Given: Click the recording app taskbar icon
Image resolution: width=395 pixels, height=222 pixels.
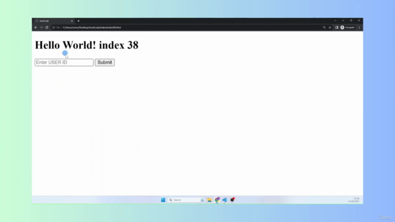Looking at the screenshot, I should [x=232, y=200].
